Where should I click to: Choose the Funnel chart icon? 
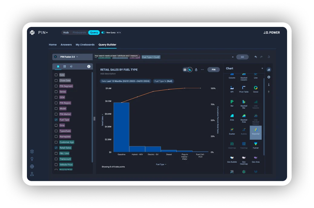pos(256,145)
